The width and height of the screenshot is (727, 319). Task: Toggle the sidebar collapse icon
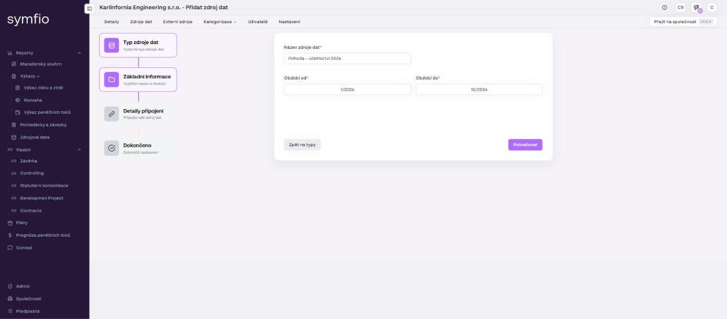89,8
